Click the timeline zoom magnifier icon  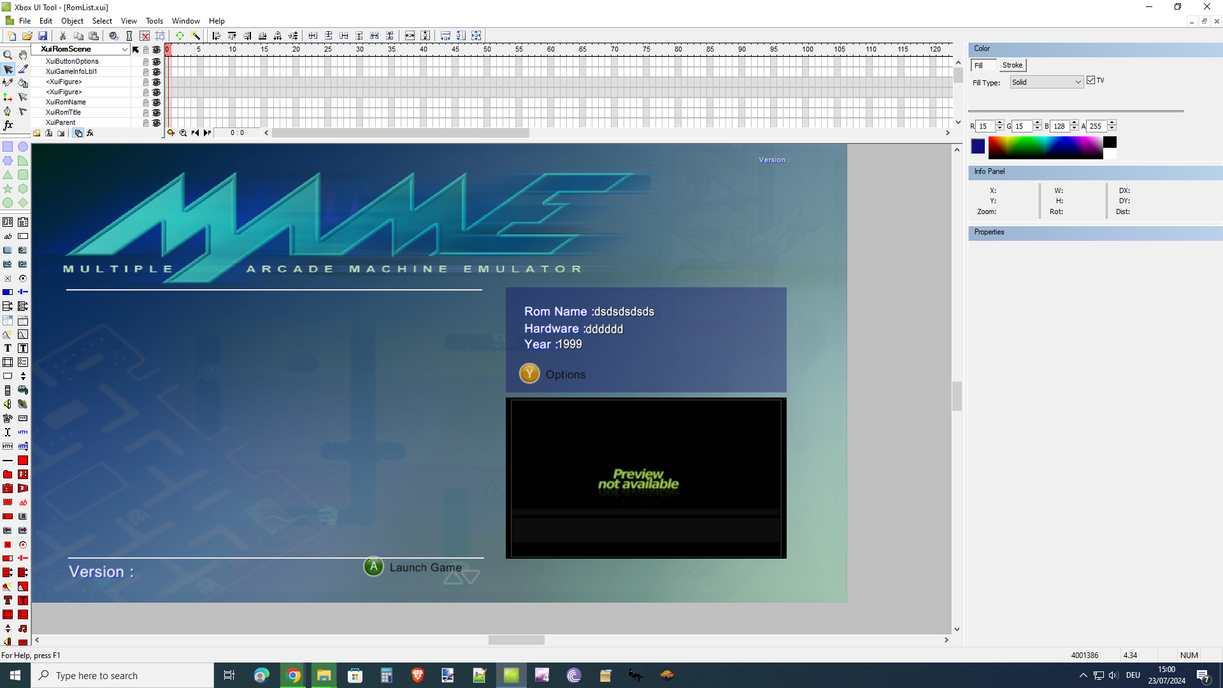[x=183, y=133]
